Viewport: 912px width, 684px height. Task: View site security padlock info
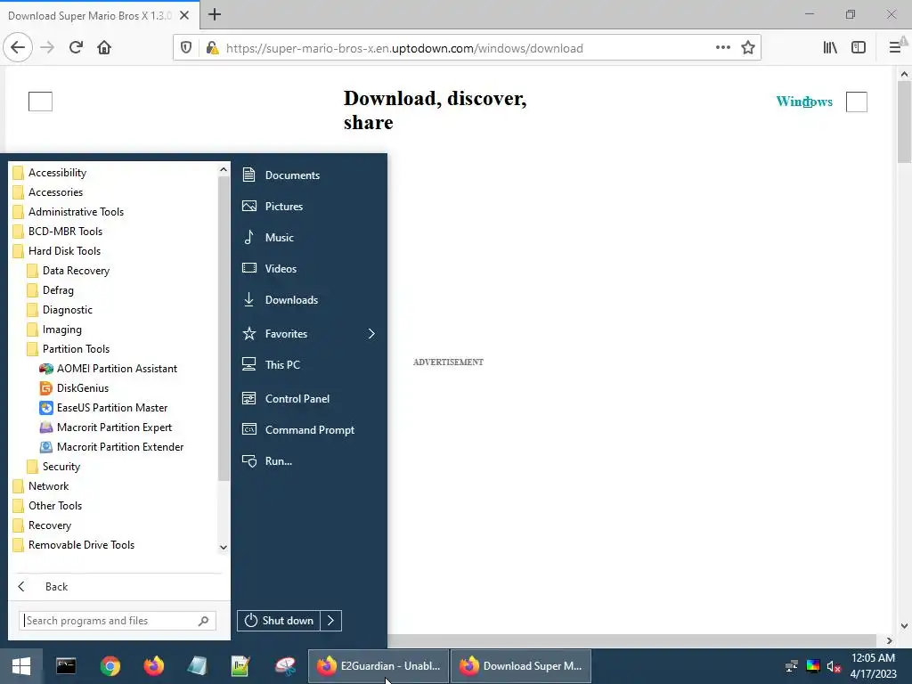tap(212, 48)
